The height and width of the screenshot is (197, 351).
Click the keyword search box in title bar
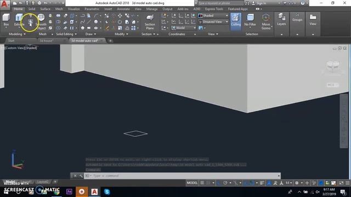pyautogui.click(x=220, y=3)
